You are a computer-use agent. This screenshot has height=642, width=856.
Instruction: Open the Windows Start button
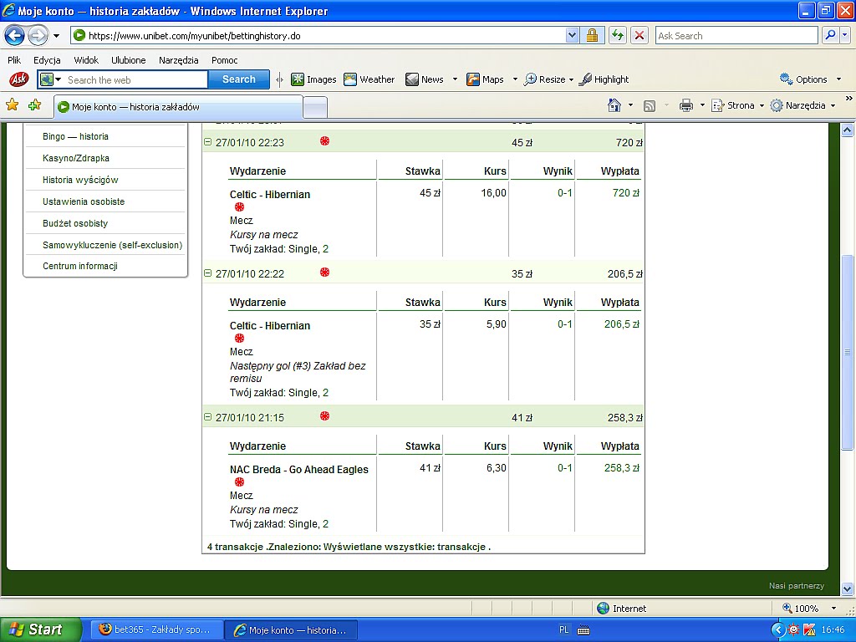tap(40, 629)
